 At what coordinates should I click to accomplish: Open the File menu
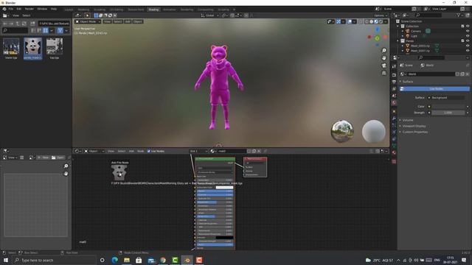pyautogui.click(x=11, y=9)
